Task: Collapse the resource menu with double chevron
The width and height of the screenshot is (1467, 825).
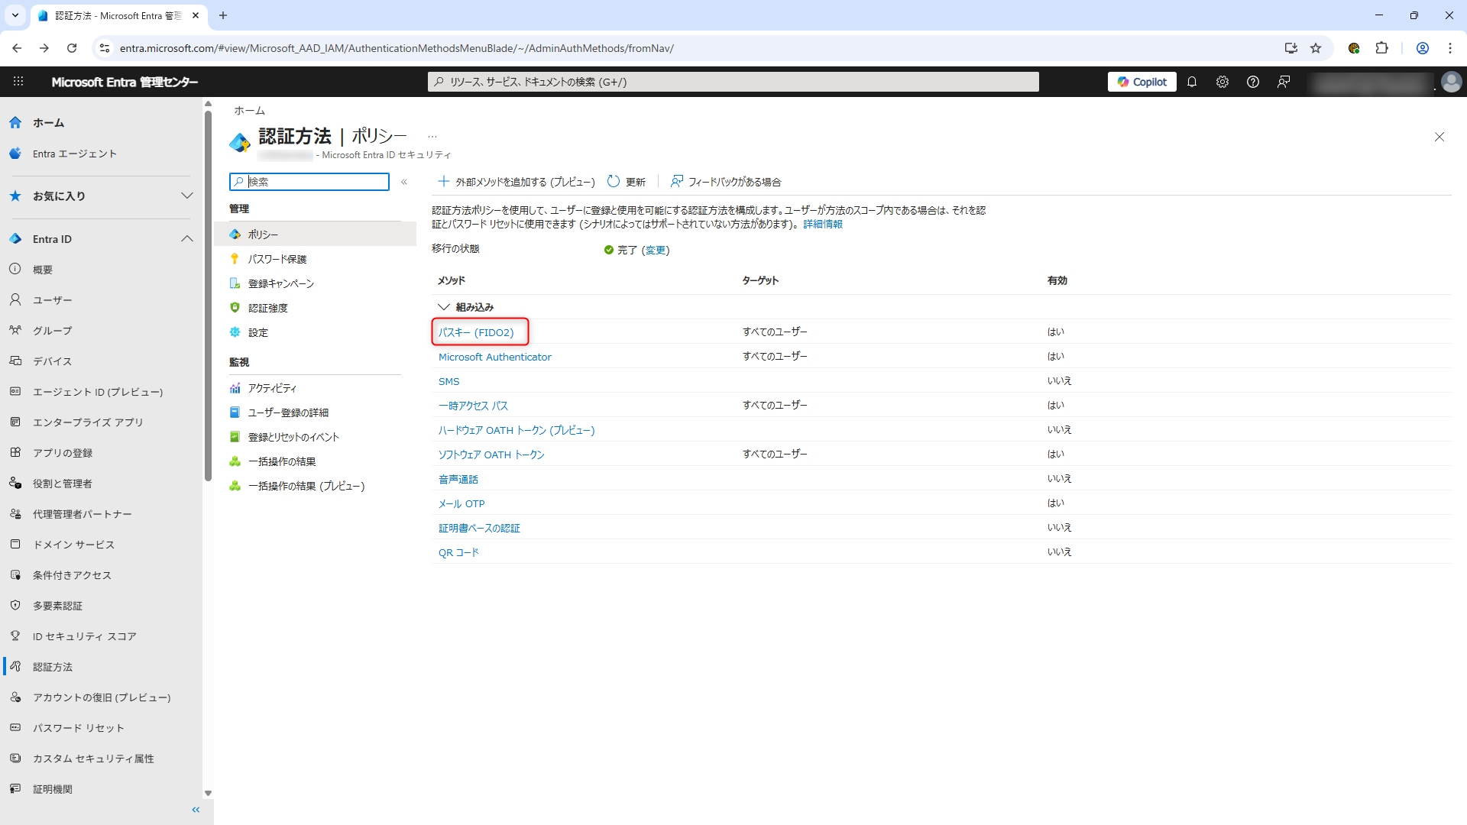Action: point(404,182)
